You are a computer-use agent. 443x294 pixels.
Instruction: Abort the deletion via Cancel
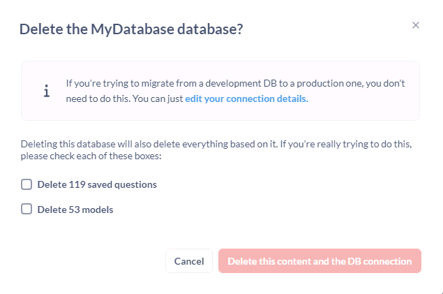pyautogui.click(x=189, y=261)
